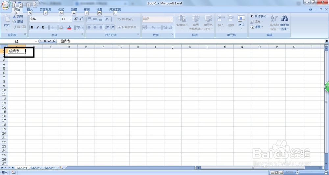Screen dimensions: 329x175
Task: Apply the Fill Color paint bucket
Action: [61, 27]
